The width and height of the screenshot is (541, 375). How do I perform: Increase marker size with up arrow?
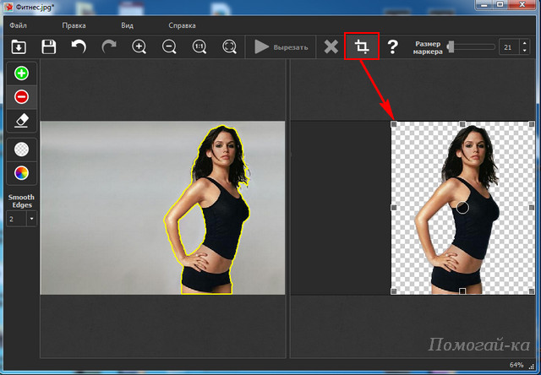pyautogui.click(x=524, y=43)
